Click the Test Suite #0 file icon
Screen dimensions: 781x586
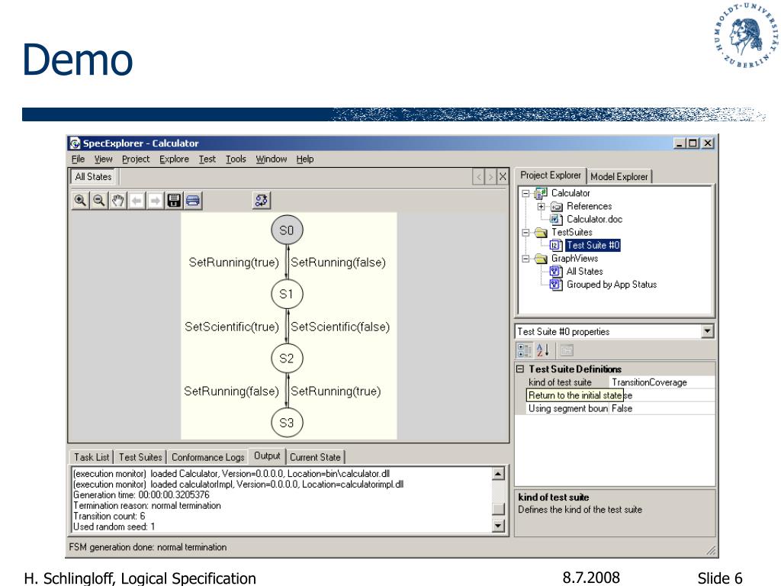(x=556, y=245)
